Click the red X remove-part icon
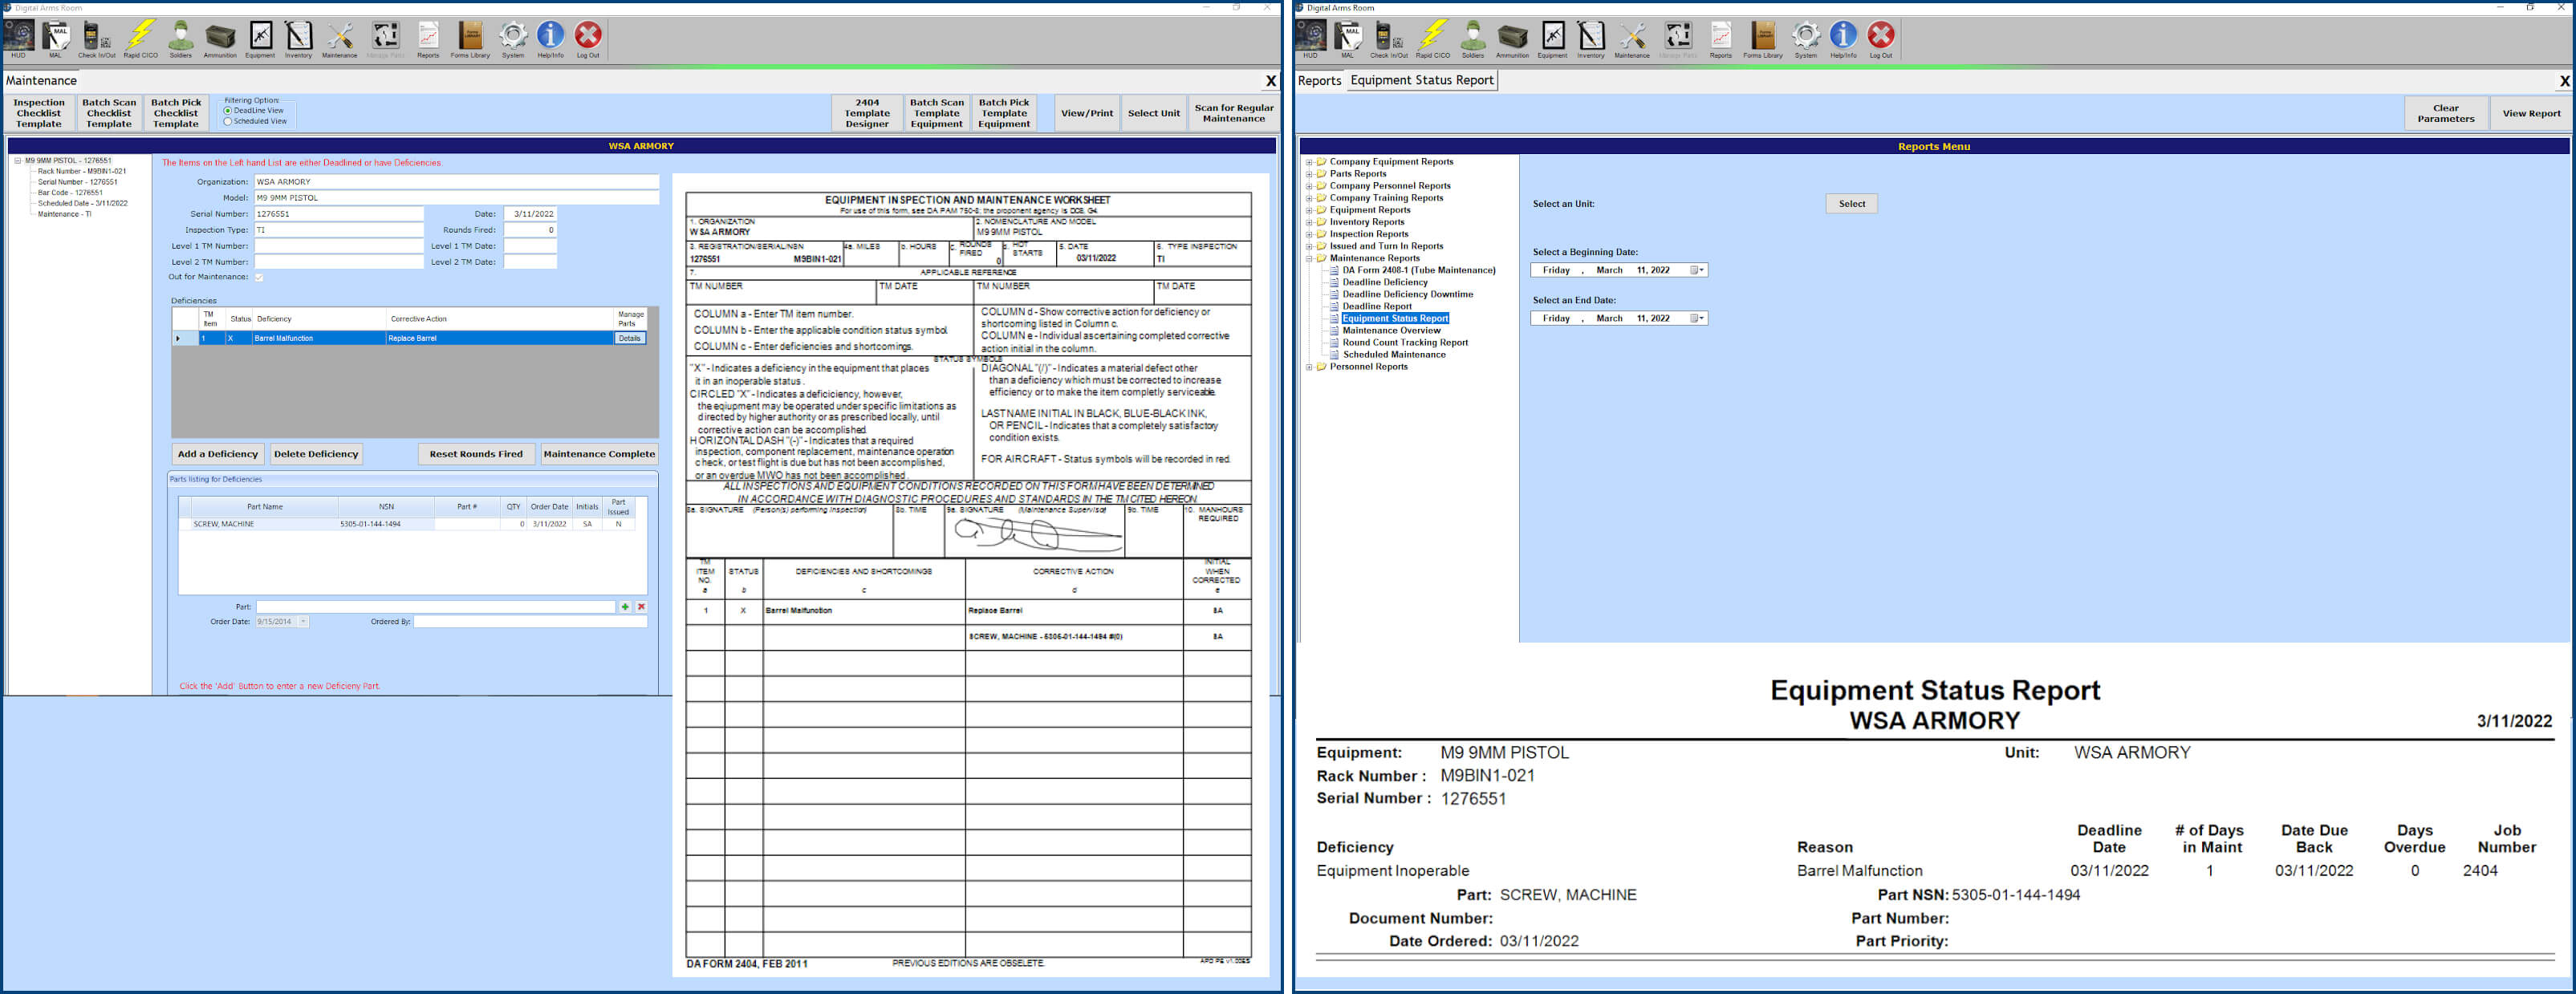 [x=641, y=607]
